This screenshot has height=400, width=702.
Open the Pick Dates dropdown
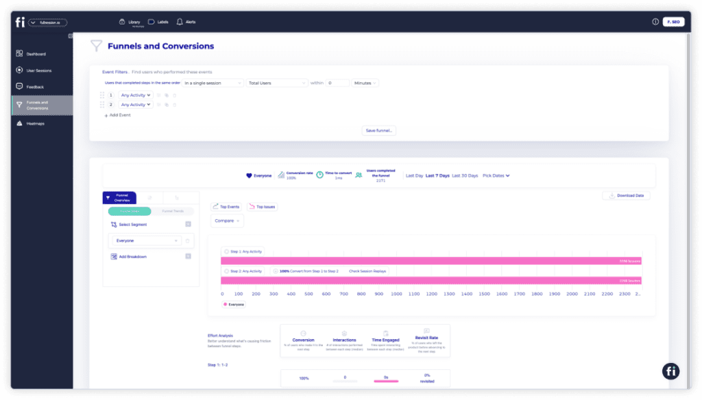pyautogui.click(x=496, y=176)
